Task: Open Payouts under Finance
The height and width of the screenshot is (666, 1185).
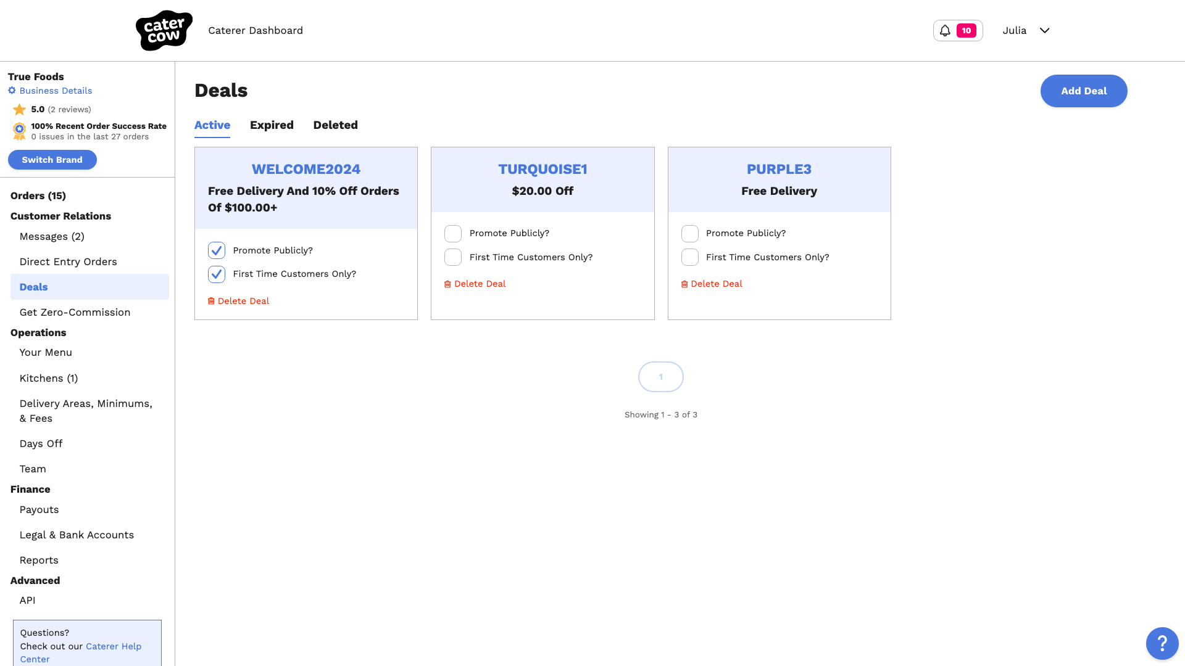Action: pos(39,509)
